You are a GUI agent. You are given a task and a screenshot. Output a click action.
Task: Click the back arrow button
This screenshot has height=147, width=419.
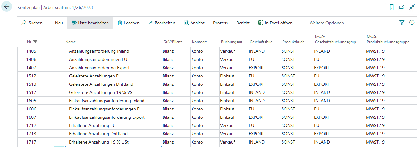point(7,7)
